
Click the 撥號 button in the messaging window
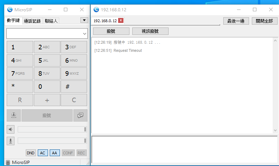tap(111, 31)
